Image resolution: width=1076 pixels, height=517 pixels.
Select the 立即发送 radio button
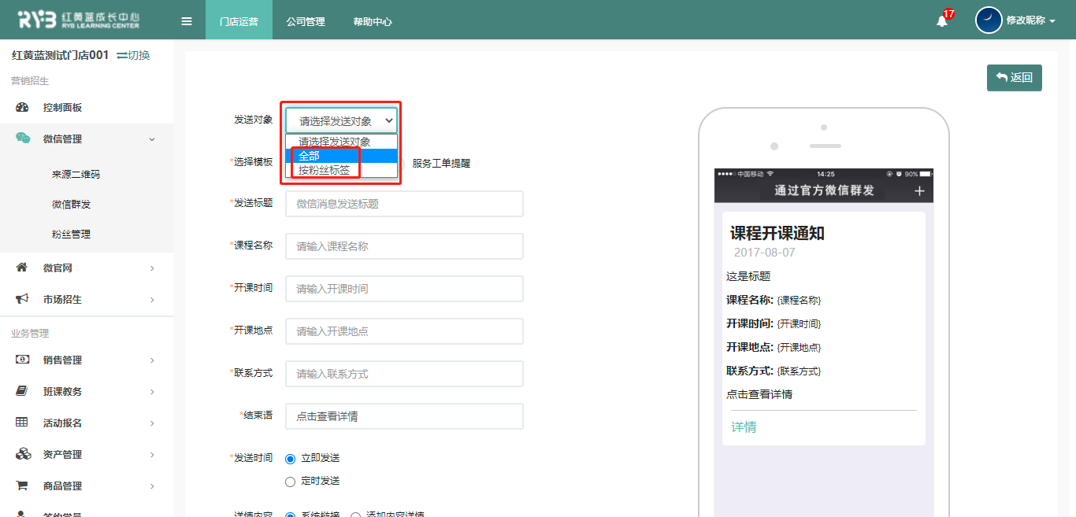coord(290,459)
